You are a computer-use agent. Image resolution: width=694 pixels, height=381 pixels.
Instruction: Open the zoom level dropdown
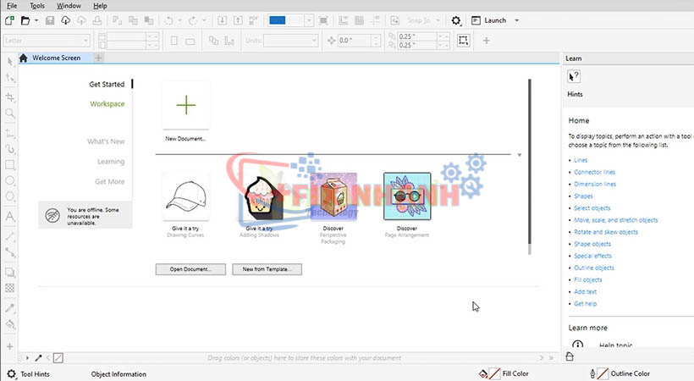click(309, 20)
